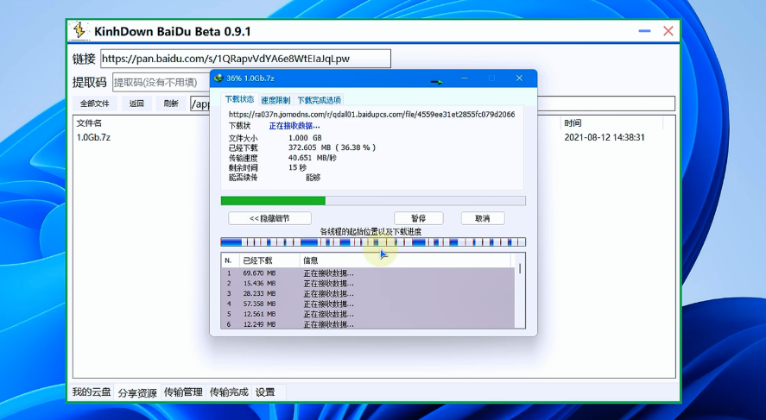Select thread row with 12.561 MB
766x420 pixels.
(x=369, y=314)
